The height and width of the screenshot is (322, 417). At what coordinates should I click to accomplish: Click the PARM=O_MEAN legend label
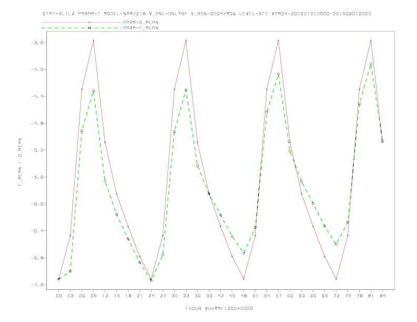[141, 22]
